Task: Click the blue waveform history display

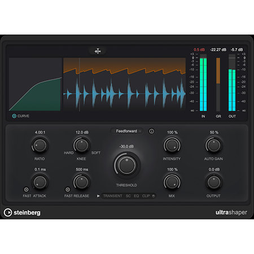Action: [x=124, y=85]
